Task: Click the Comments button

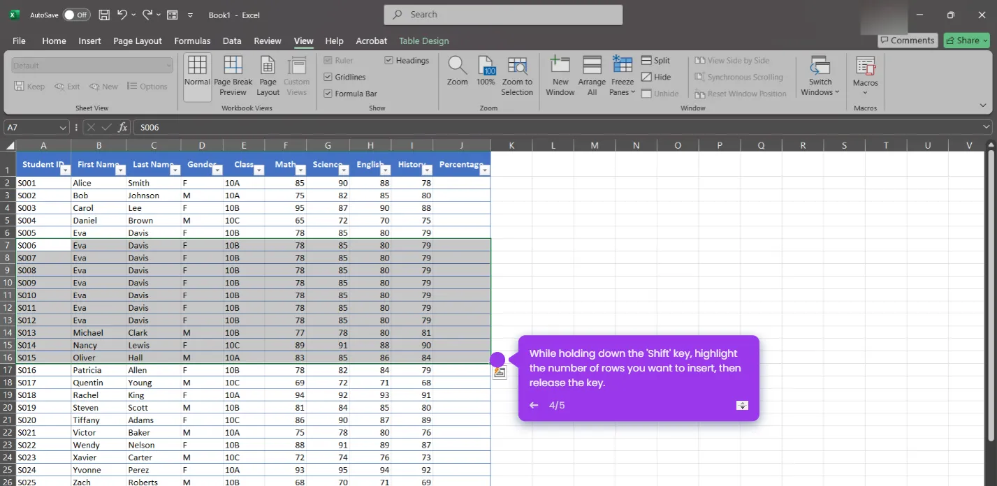Action: pos(907,40)
